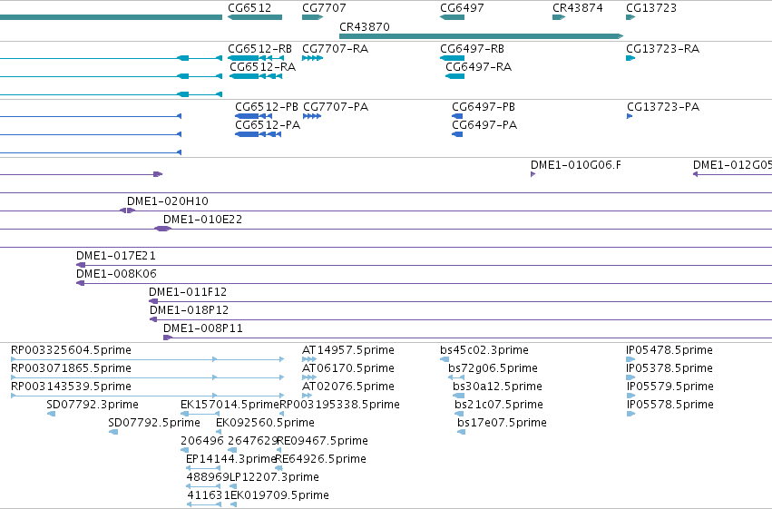The image size is (772, 509).
Task: Select the AT06170.5prime EST label
Action: coord(347,368)
